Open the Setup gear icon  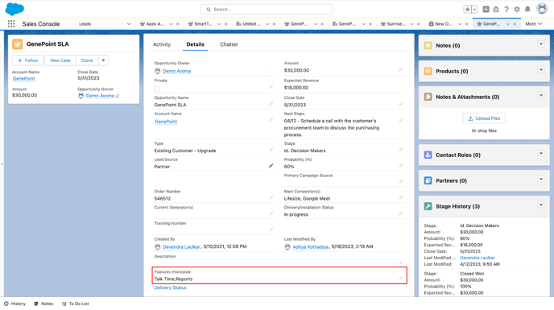(517, 10)
